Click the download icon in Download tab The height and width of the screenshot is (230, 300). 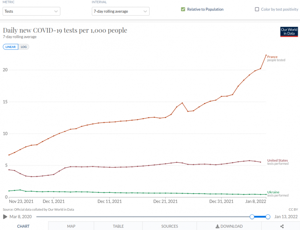(217, 226)
